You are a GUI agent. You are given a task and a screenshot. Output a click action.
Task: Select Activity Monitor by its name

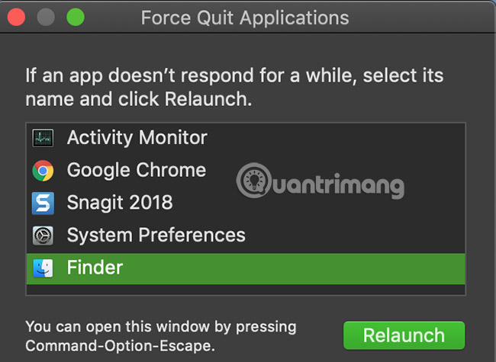click(x=137, y=138)
